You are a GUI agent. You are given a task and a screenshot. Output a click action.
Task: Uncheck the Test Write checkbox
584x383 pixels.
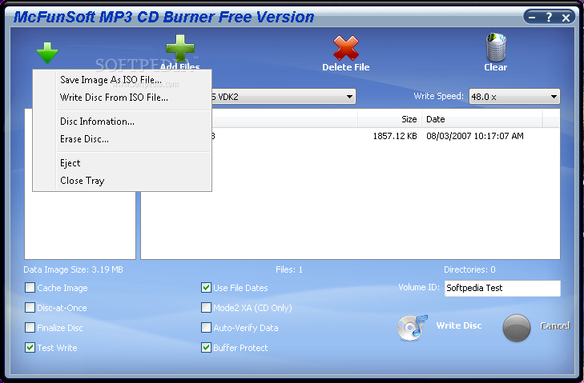(x=30, y=348)
